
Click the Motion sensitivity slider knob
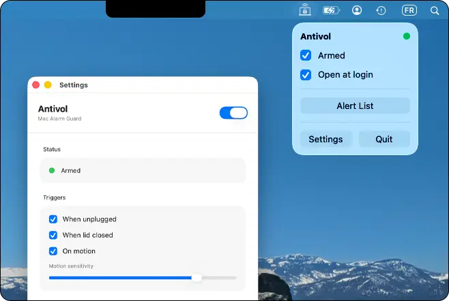(x=197, y=278)
